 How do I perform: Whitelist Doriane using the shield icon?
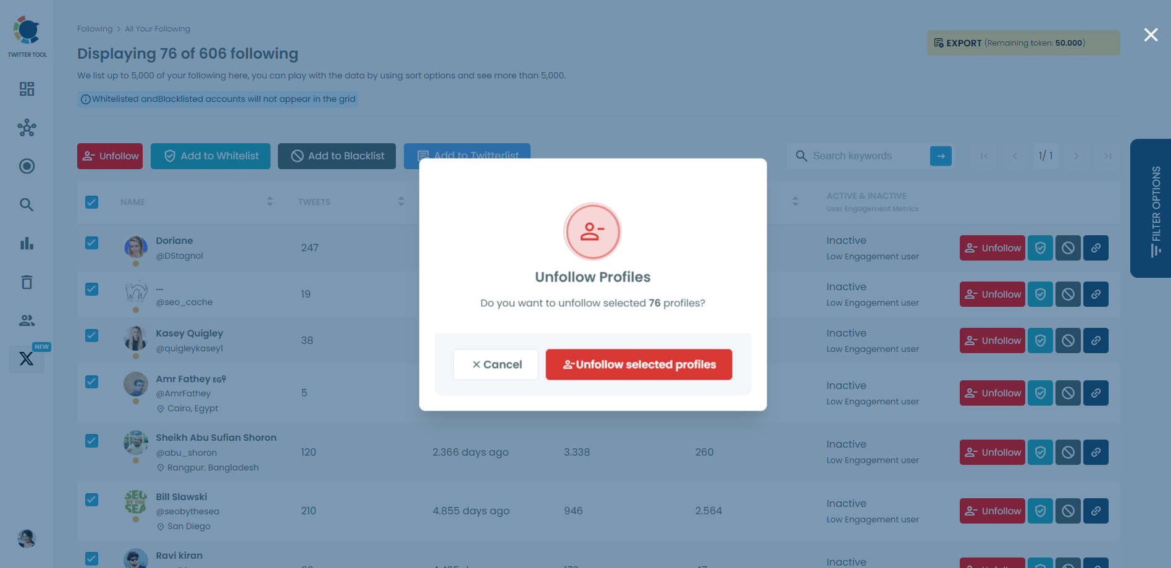point(1040,248)
